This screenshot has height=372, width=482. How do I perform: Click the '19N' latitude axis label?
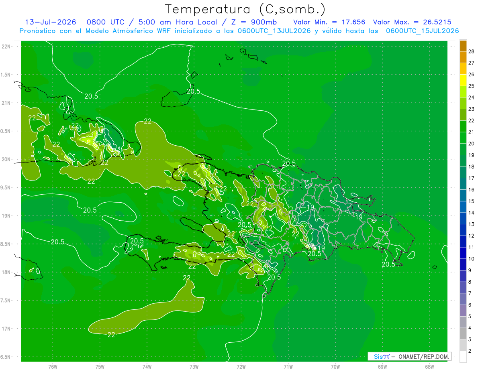[x=6, y=216]
